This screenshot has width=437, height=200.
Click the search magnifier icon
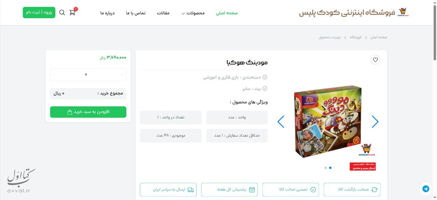[x=62, y=12]
